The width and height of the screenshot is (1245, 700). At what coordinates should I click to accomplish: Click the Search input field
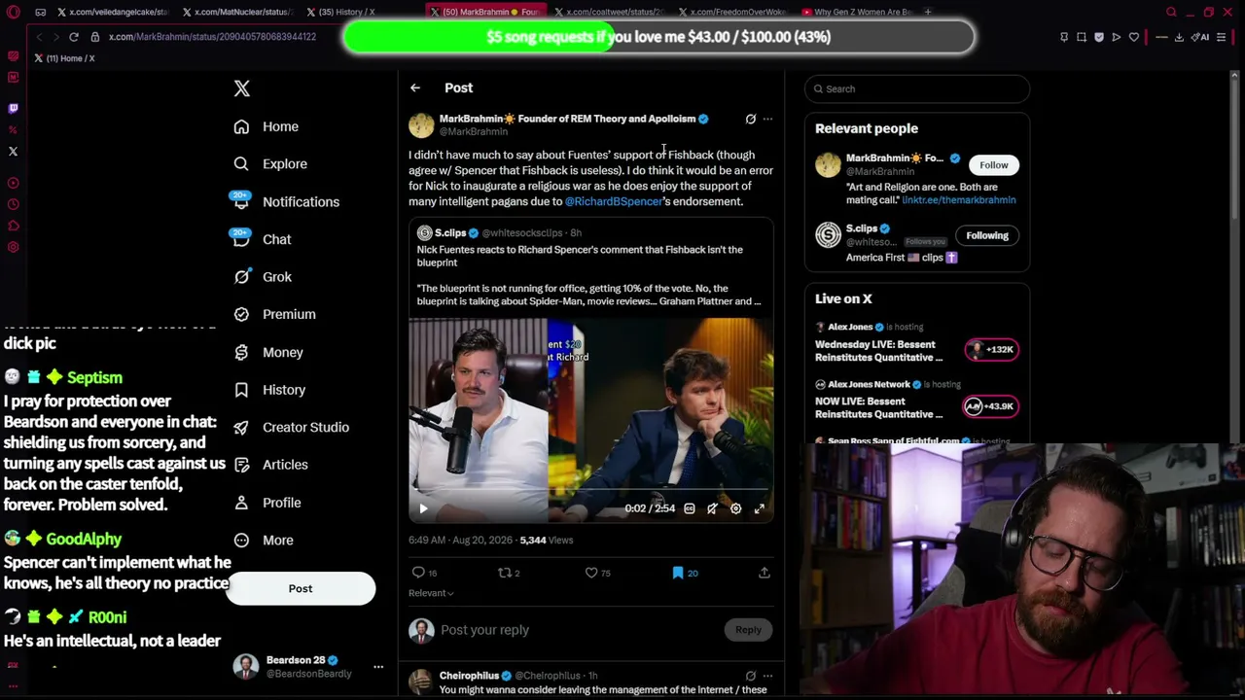[917, 88]
